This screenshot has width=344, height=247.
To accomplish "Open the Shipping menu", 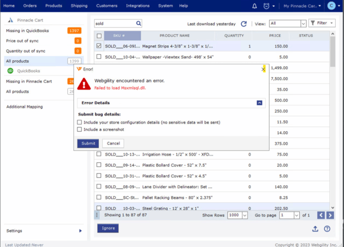I will [x=79, y=6].
